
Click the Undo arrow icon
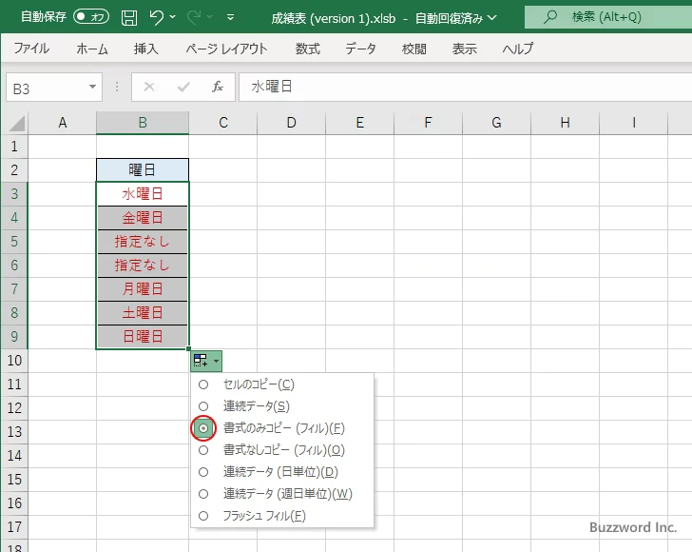click(x=157, y=17)
